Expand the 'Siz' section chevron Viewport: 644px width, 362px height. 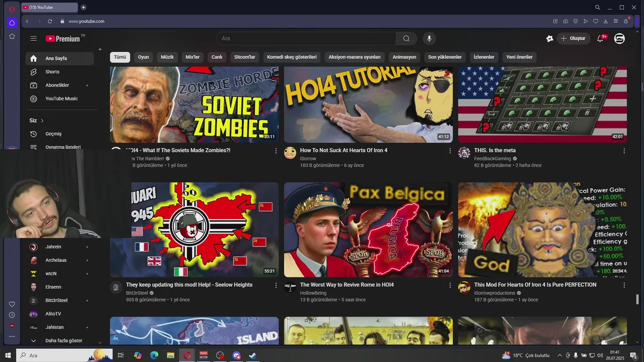pyautogui.click(x=42, y=121)
